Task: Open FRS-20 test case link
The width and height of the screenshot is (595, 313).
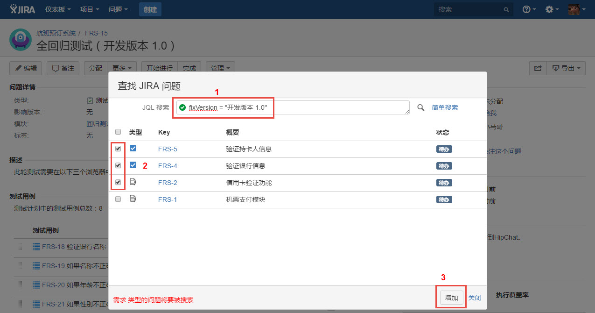Action: 53,285
